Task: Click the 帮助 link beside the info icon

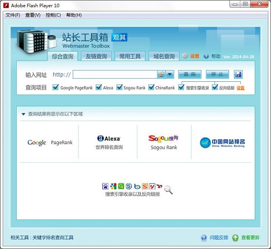Action: [216, 56]
